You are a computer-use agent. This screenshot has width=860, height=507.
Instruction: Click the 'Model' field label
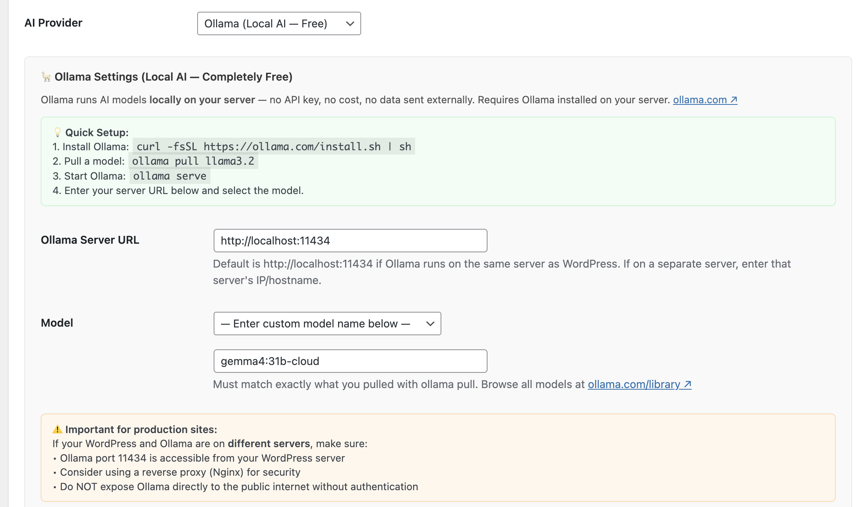57,323
